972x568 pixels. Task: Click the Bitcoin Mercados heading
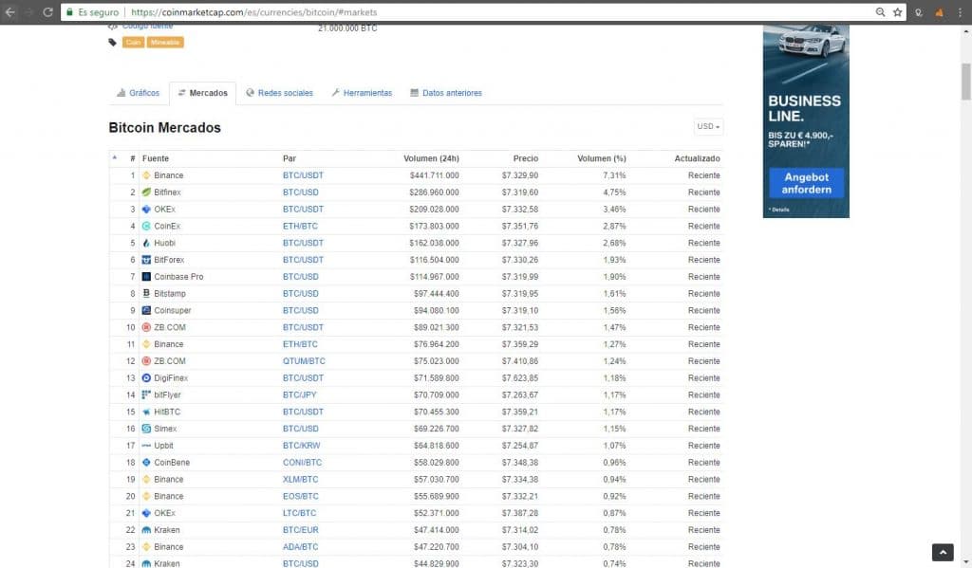(165, 128)
